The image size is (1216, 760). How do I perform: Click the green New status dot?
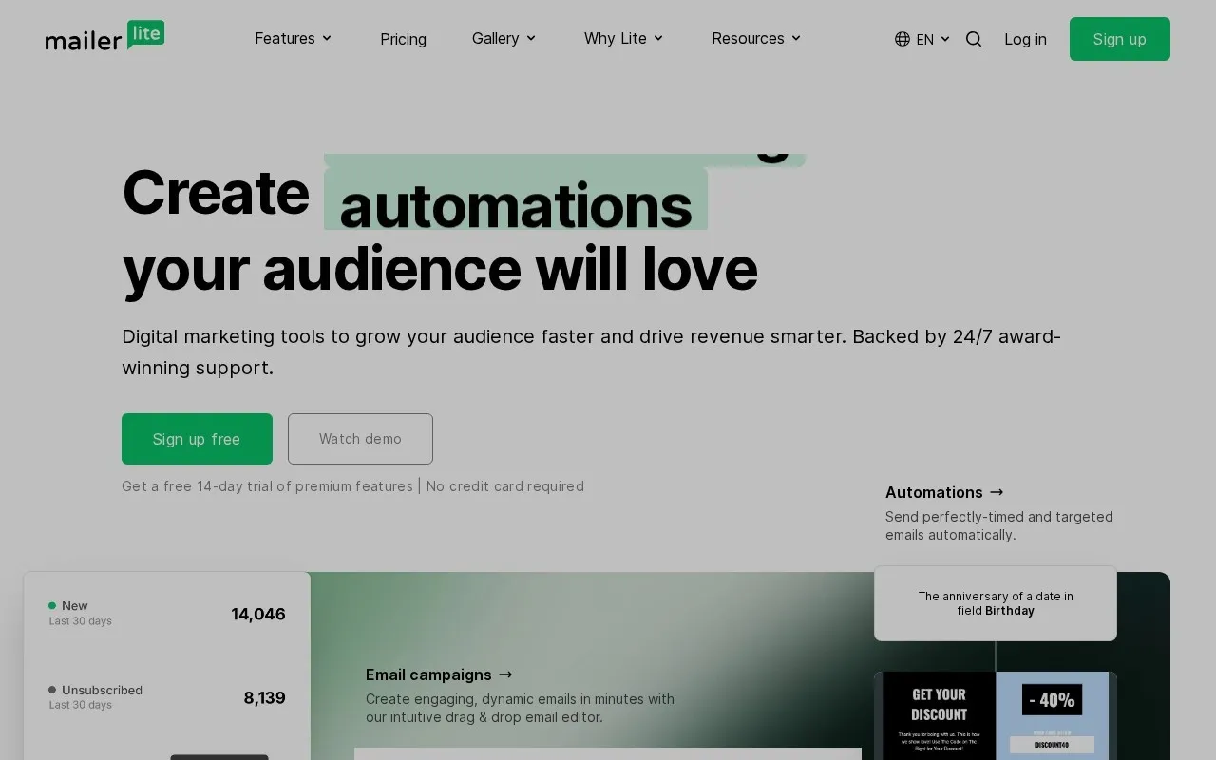tap(52, 605)
